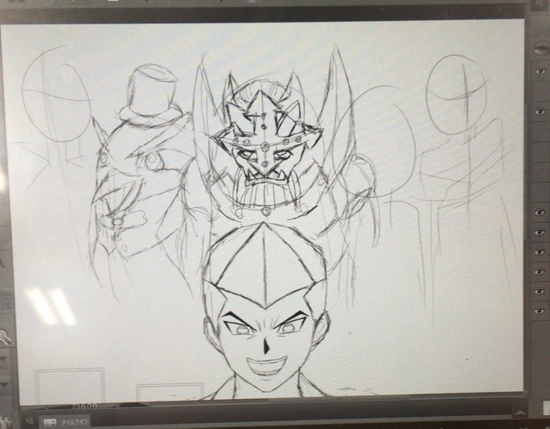550x429 pixels.
Task: Click the zoom value 236.00 below the canvas
Action: (85, 406)
